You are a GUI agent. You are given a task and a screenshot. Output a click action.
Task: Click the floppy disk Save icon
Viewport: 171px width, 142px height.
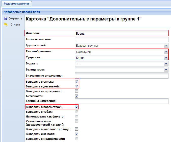pyautogui.click(x=6, y=18)
